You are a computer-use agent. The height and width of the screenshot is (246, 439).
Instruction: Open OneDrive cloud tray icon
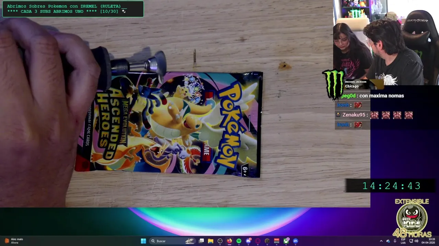(x=388, y=241)
